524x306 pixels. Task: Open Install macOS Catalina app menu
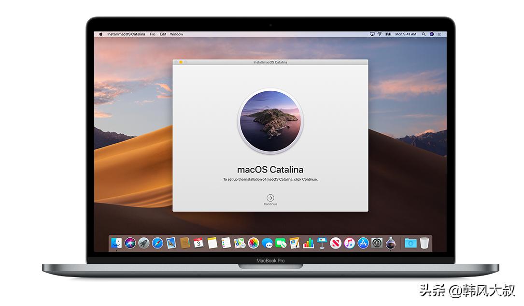[126, 34]
